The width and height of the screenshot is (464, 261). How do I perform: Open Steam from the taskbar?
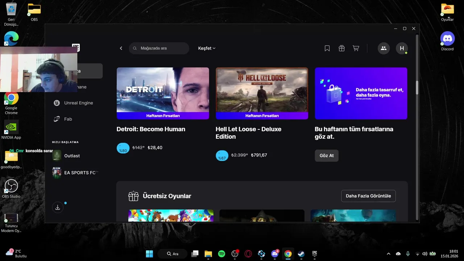301,254
